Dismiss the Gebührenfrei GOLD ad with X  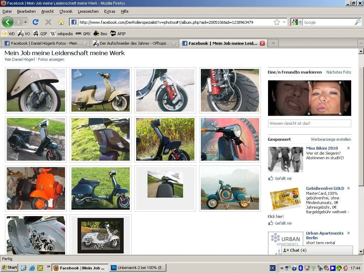(348, 188)
